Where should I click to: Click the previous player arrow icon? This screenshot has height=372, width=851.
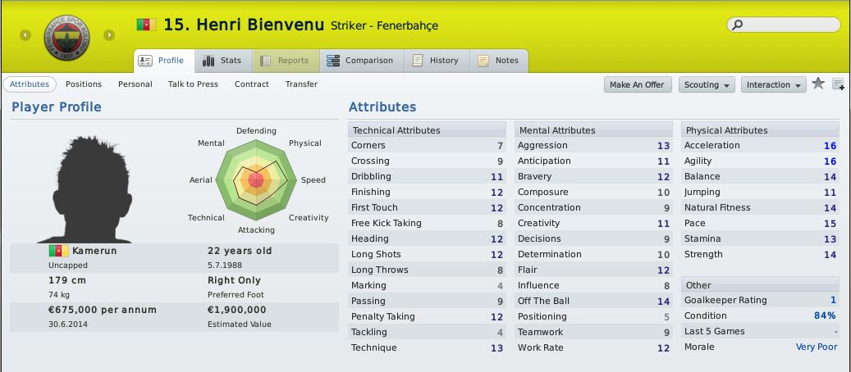[25, 36]
